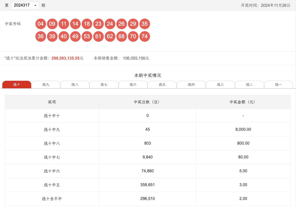The width and height of the screenshot is (296, 207).
Task: Show the 选五 prize tab
Action: (x=162, y=85)
